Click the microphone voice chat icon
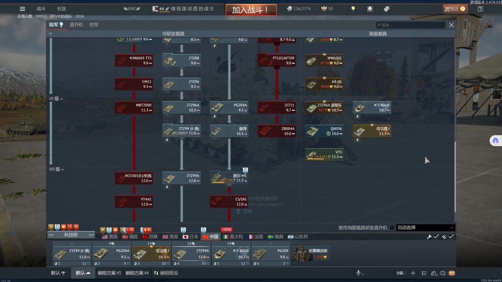Screen dimensions: 502x282 pyautogui.click(x=358, y=273)
